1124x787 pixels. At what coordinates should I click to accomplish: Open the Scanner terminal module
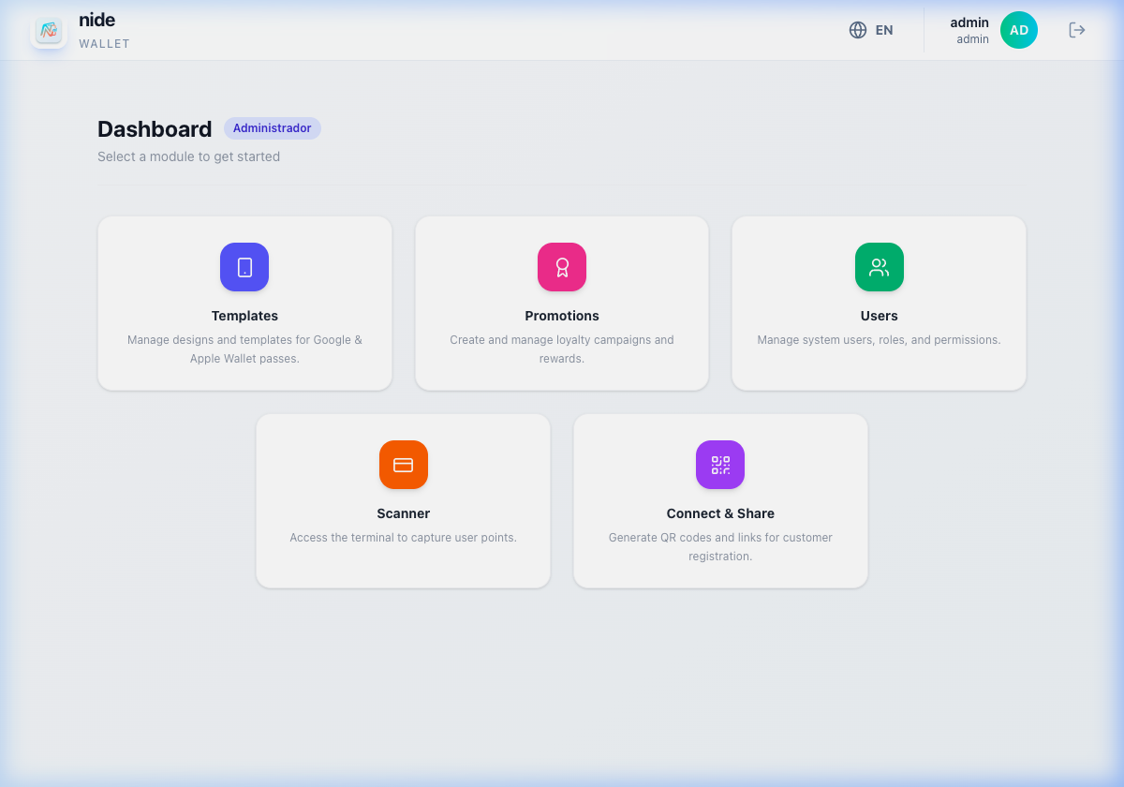[403, 500]
